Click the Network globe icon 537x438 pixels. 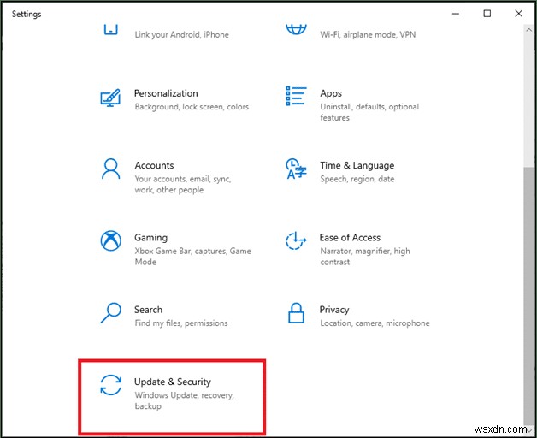tap(296, 30)
